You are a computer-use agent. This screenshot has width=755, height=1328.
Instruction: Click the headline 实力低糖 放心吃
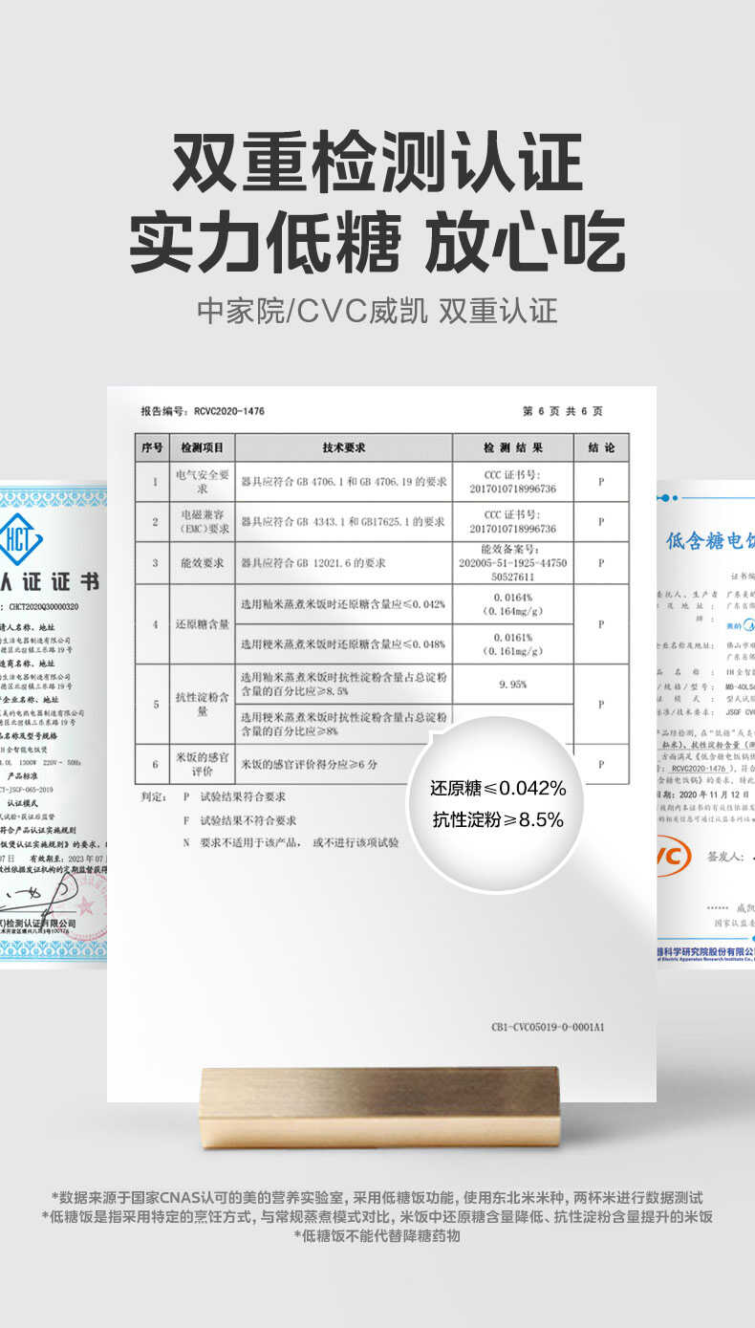coord(377,244)
